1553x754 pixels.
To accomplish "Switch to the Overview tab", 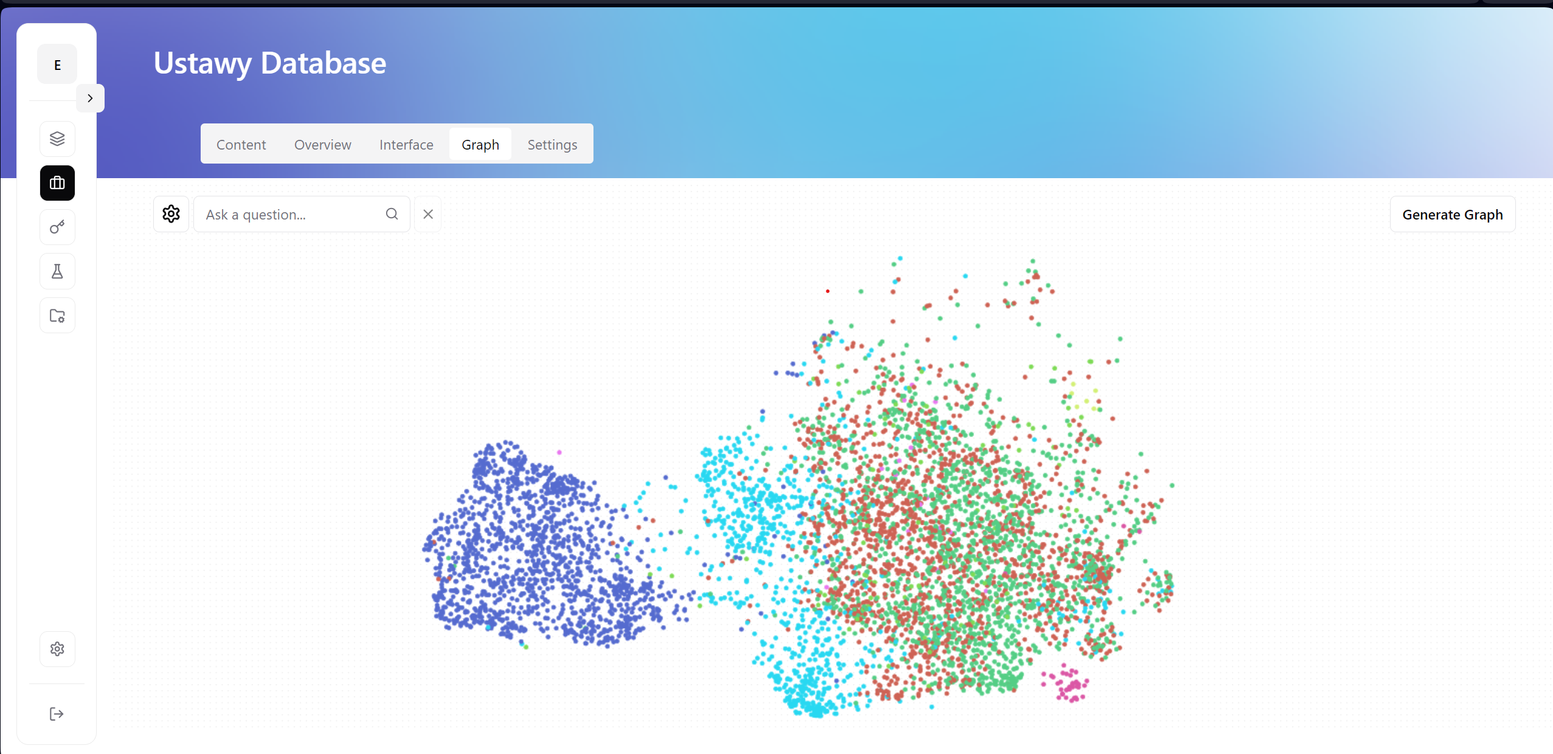I will [x=322, y=145].
